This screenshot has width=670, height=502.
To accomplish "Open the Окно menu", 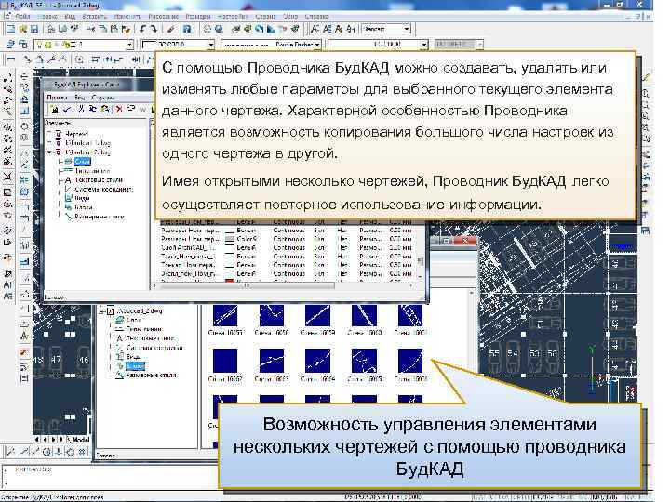I will click(290, 16).
